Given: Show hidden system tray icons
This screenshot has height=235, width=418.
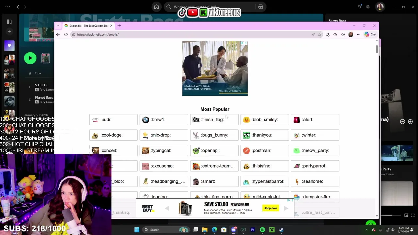Looking at the screenshot, I should tap(366, 230).
